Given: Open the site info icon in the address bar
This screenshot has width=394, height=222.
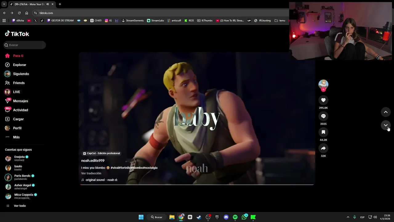Looking at the screenshot, I should tap(35, 13).
